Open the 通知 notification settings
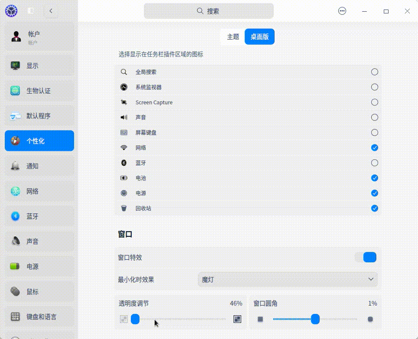 point(32,166)
